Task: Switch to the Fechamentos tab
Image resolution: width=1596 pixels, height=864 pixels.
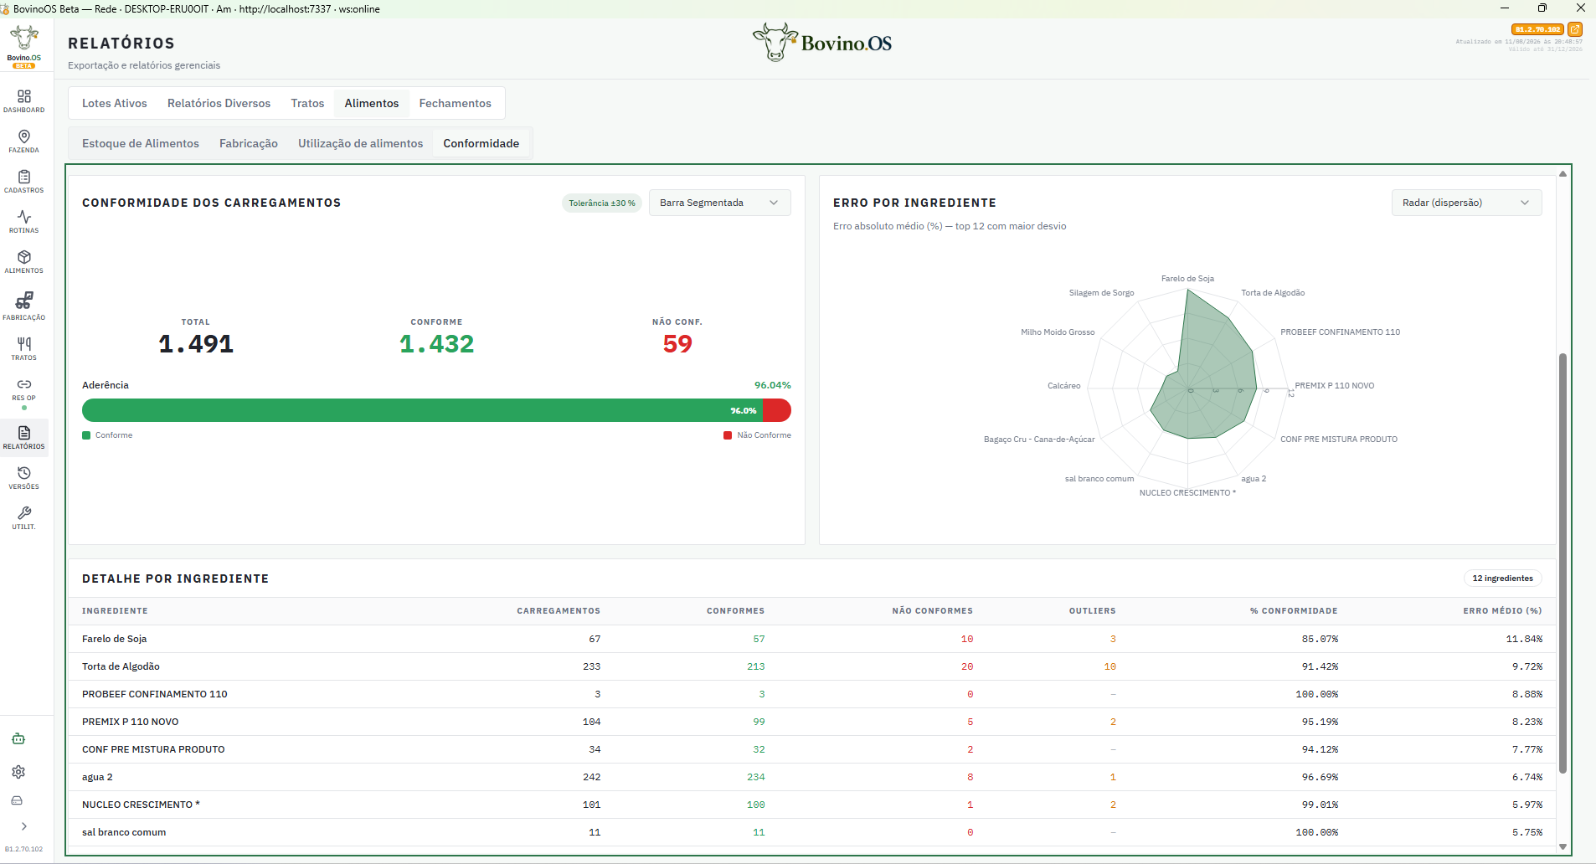Action: [x=456, y=103]
